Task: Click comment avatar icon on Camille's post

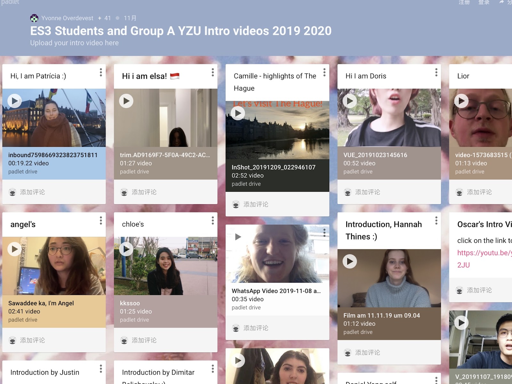Action: tap(236, 204)
